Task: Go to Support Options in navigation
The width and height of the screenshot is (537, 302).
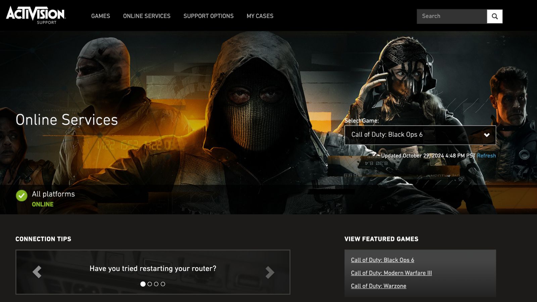Action: (208, 16)
